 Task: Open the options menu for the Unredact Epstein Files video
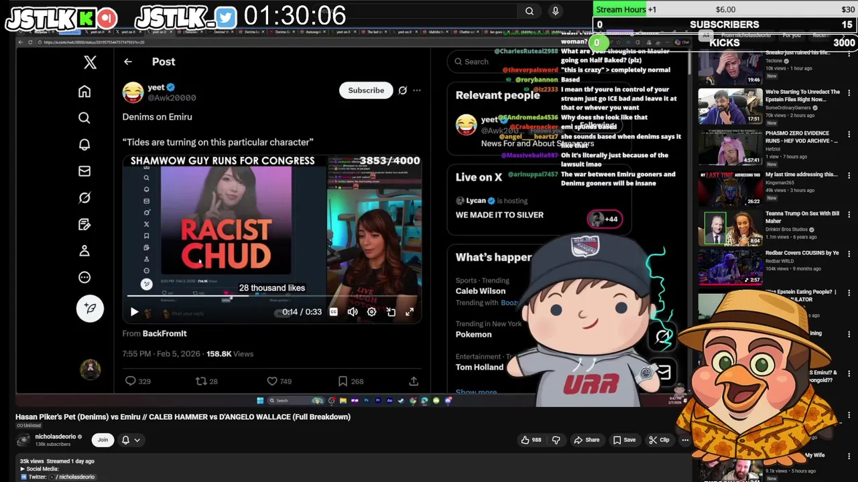point(849,93)
